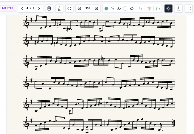This screenshot has height=134, width=194.
Task: Pick the green pen color swatch
Action: pyautogui.click(x=106, y=8)
